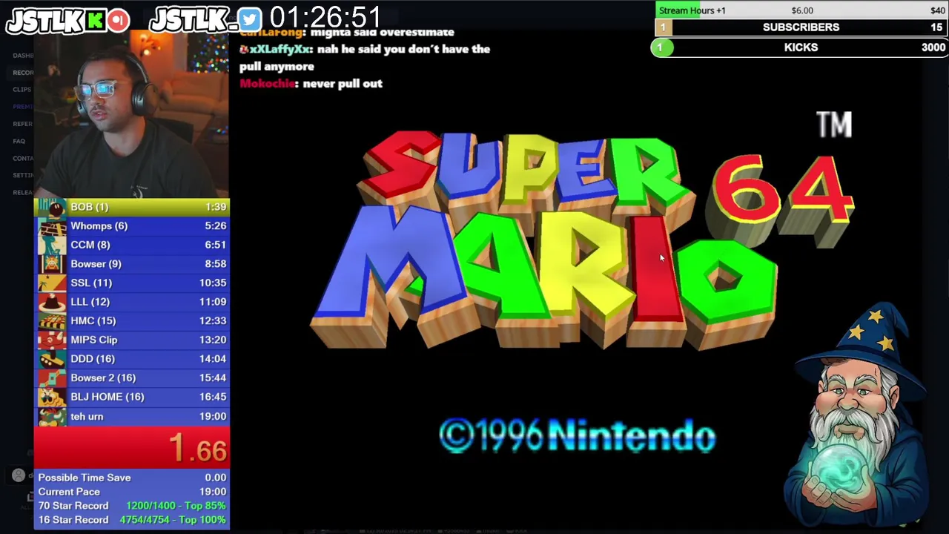
Task: Click the $6.00 stream hours amount
Action: coord(802,10)
